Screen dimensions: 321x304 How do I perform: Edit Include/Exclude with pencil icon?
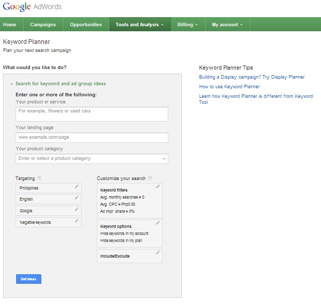tap(158, 253)
